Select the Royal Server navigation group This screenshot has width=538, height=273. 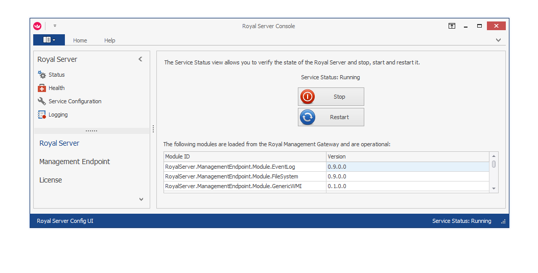coord(59,143)
